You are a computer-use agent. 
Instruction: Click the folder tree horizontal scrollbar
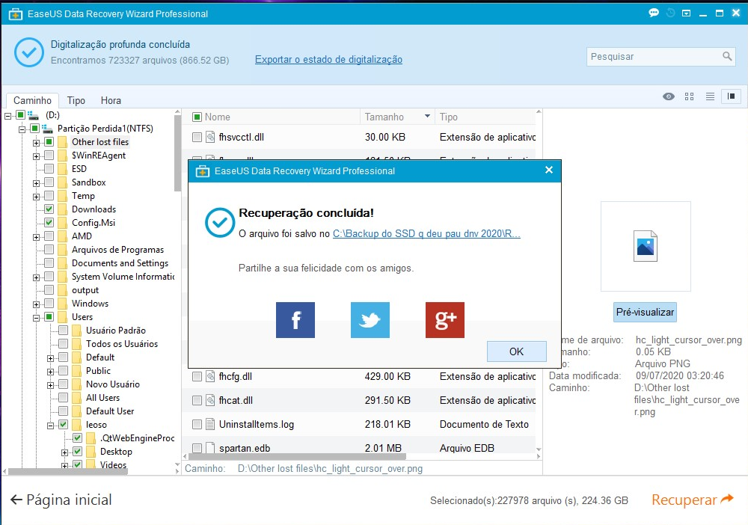68,471
